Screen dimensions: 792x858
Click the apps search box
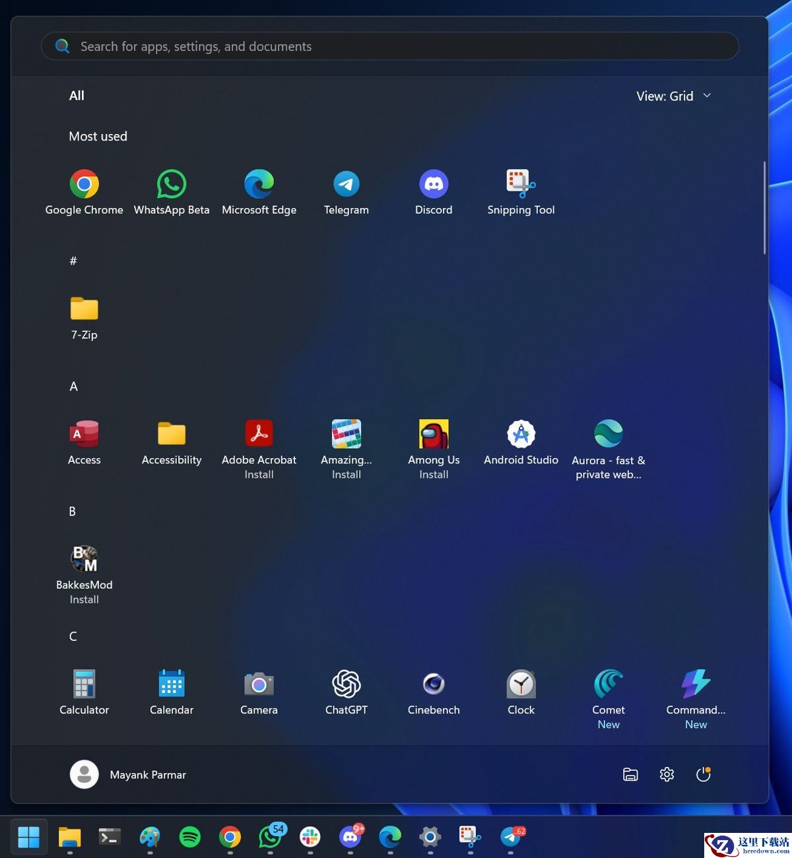(x=389, y=47)
